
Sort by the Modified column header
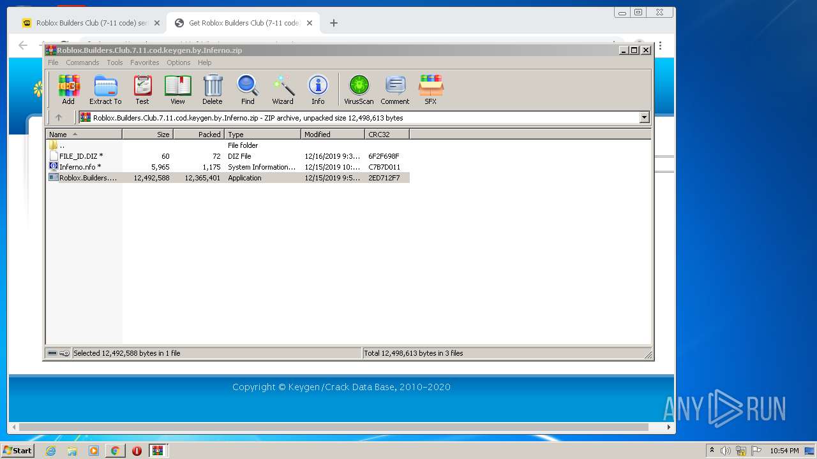333,135
